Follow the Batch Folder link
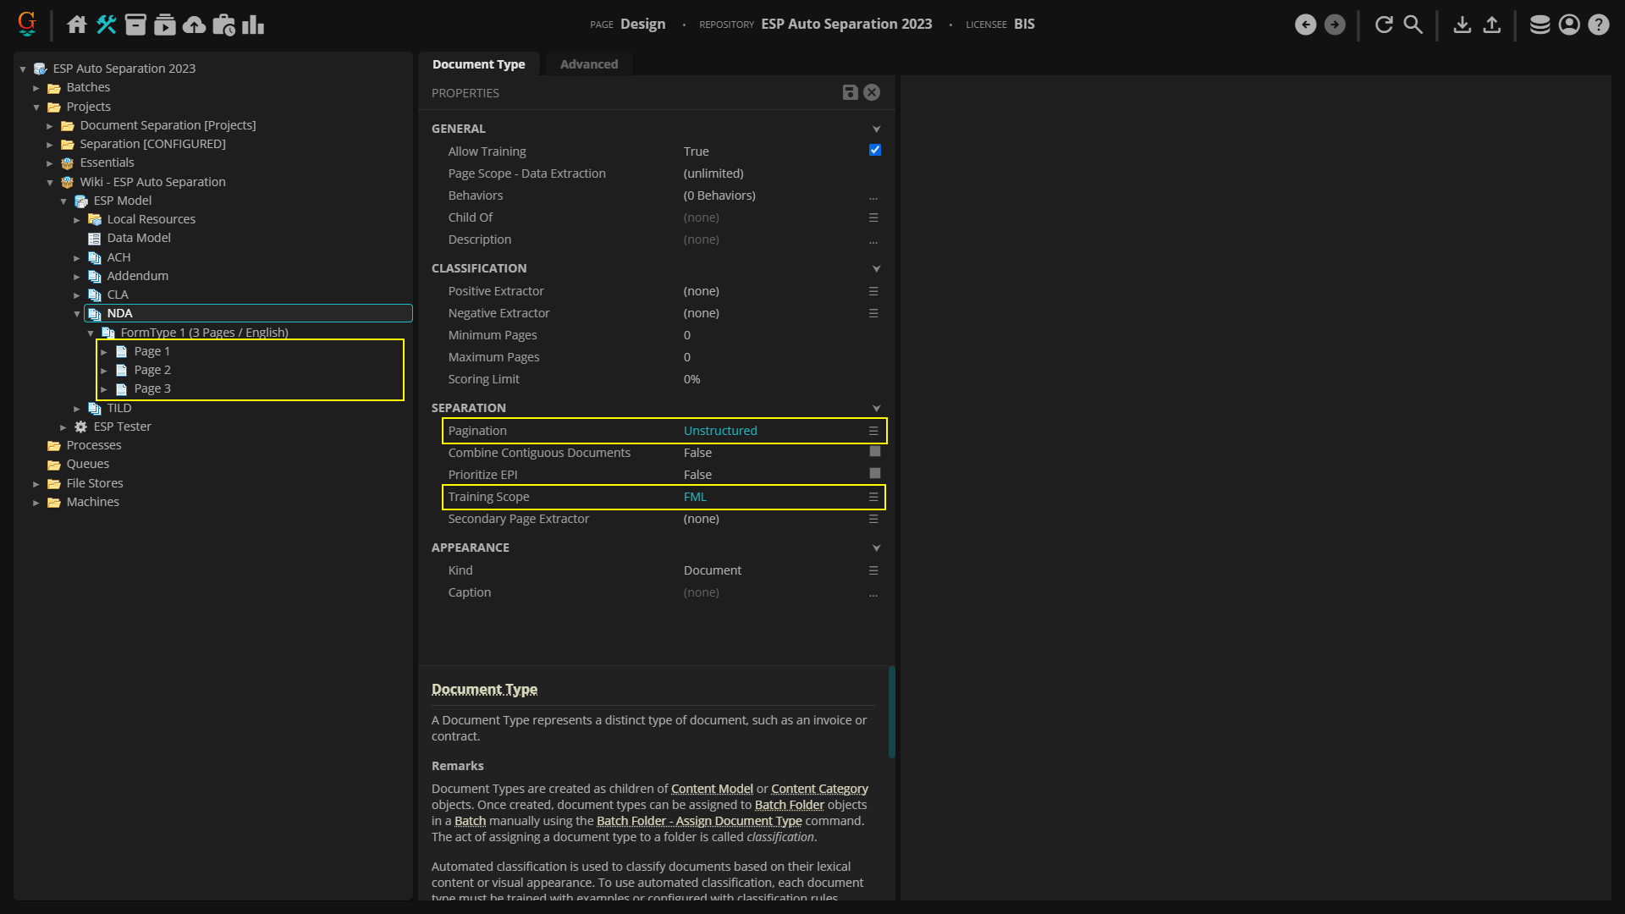 [789, 805]
